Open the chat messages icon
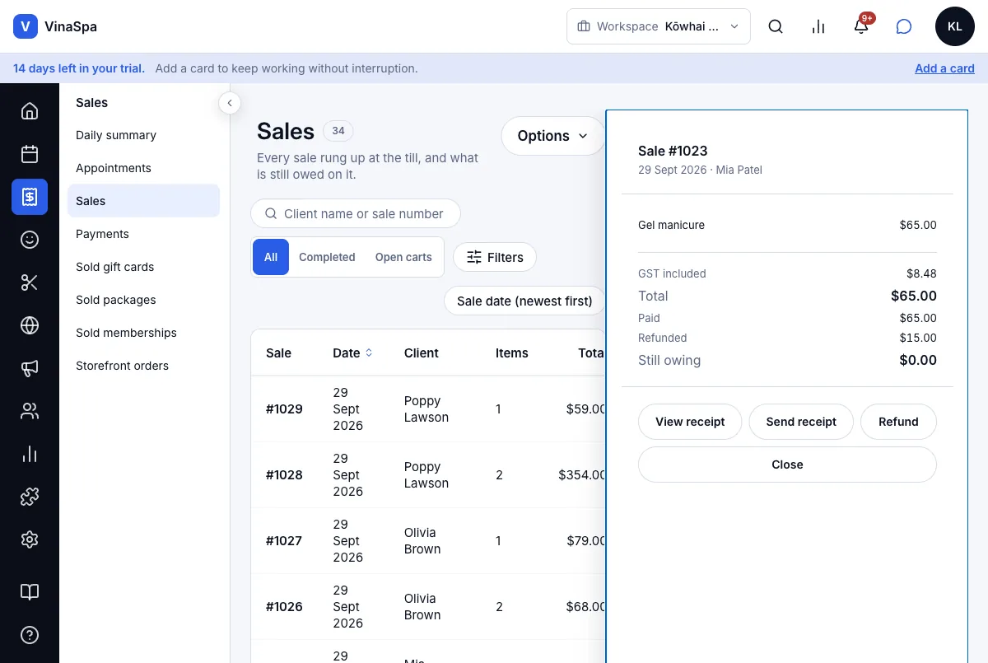 click(x=904, y=26)
